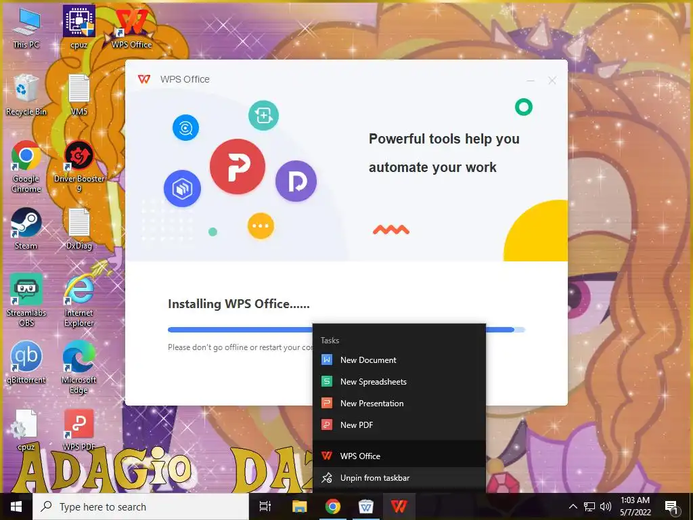693x520 pixels.
Task: Open the VM5 text file
Action: tap(79, 95)
